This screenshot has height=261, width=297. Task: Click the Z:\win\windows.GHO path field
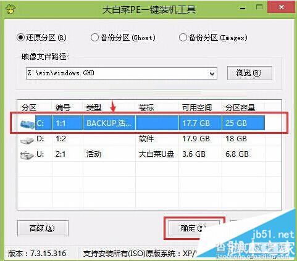click(122, 73)
